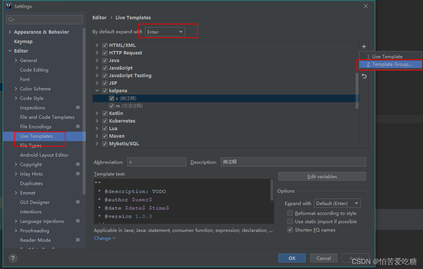The image size is (423, 269).
Task: Click the project-level icon beside File Encodings
Action: pos(78,126)
